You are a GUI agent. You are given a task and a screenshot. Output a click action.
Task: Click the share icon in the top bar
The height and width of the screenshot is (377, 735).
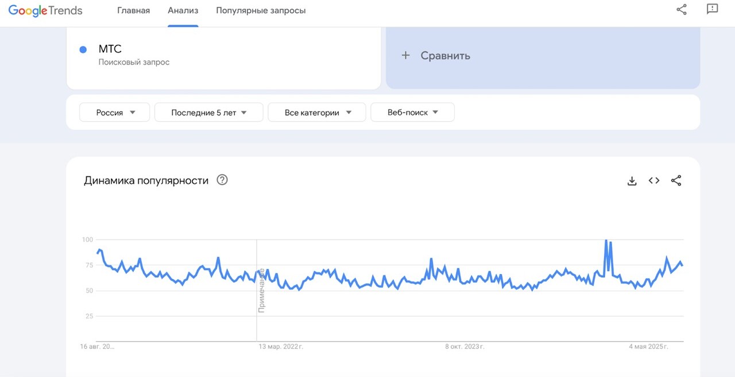pos(681,9)
